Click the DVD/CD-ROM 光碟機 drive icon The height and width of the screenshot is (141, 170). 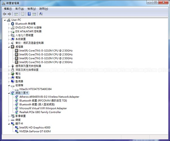click(x=13, y=27)
